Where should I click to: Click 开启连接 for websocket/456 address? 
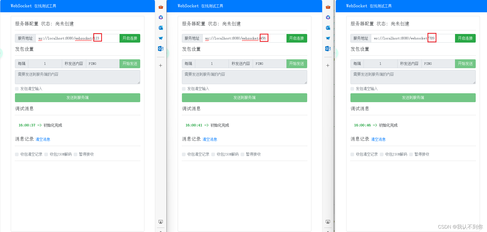point(297,38)
